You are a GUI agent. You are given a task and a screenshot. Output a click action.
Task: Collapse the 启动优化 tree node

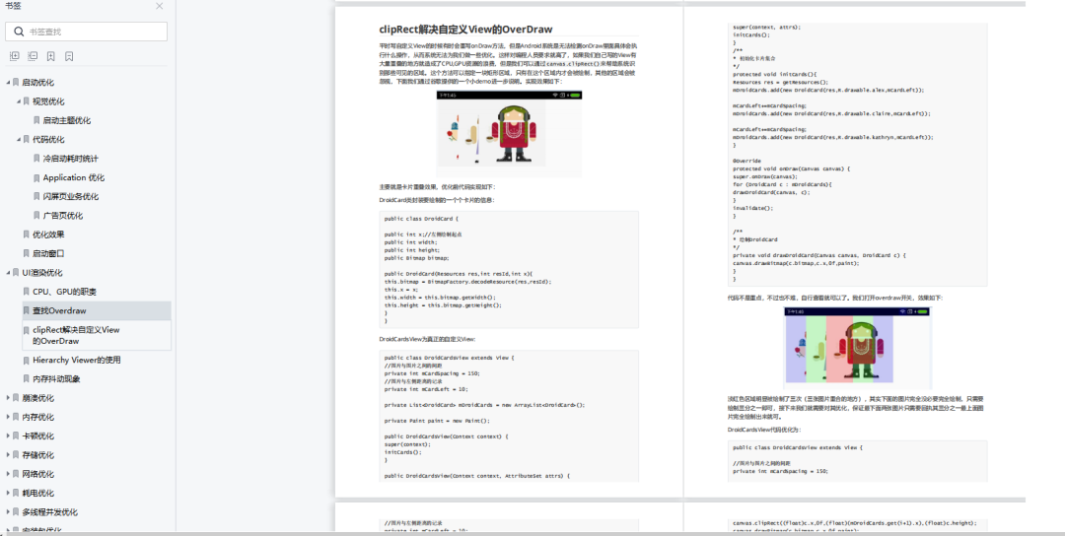point(8,82)
